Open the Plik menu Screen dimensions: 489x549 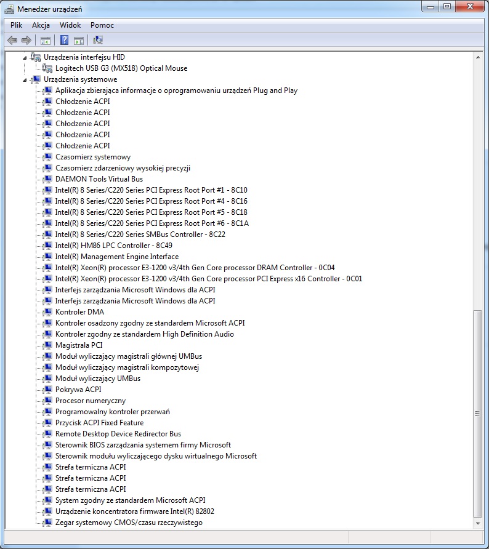click(x=16, y=25)
